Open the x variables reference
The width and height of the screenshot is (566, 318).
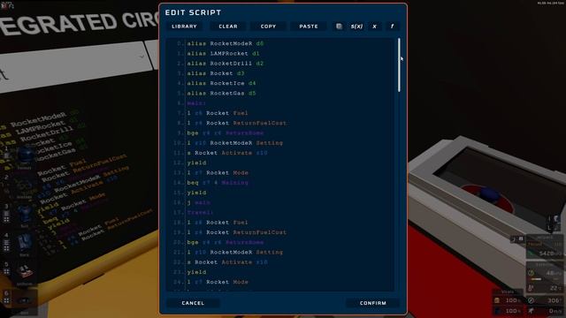point(374,26)
